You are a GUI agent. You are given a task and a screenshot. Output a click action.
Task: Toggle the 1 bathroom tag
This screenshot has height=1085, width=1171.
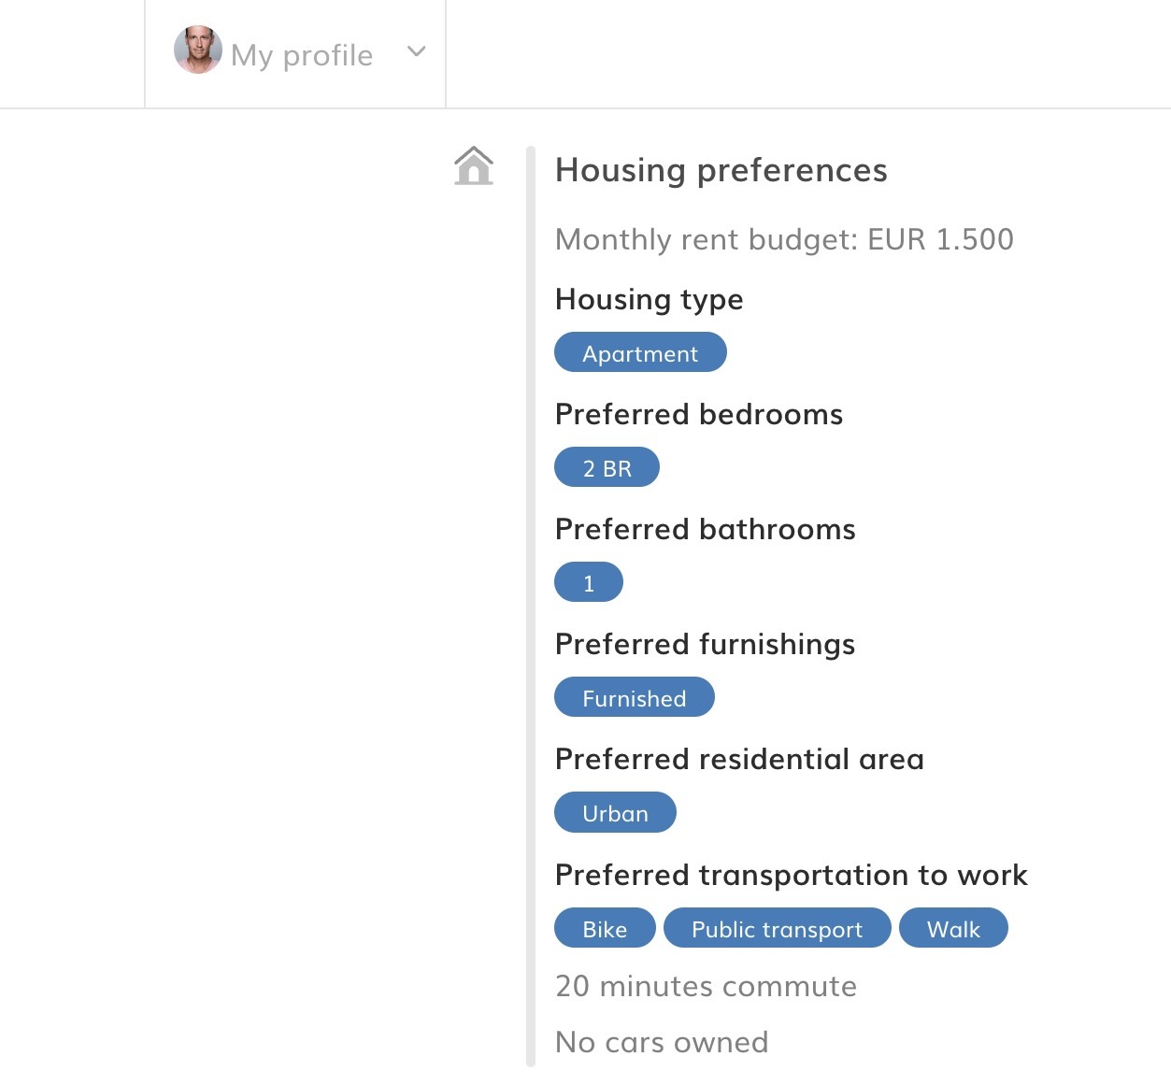tap(589, 582)
